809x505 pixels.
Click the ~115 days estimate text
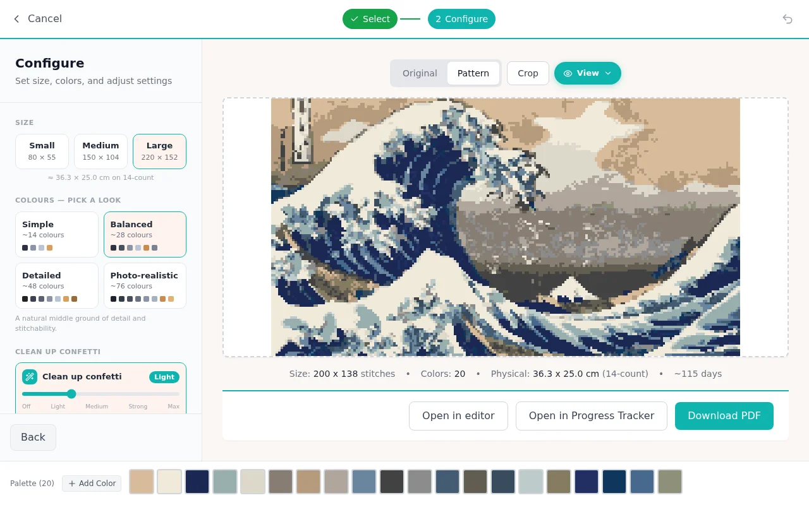[698, 374]
